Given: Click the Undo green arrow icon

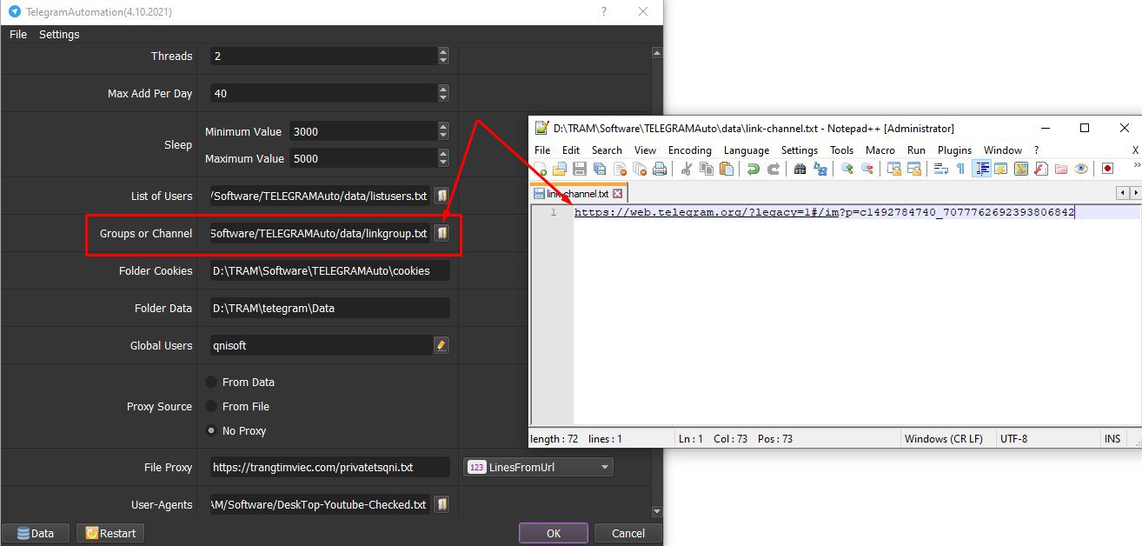Looking at the screenshot, I should [754, 169].
